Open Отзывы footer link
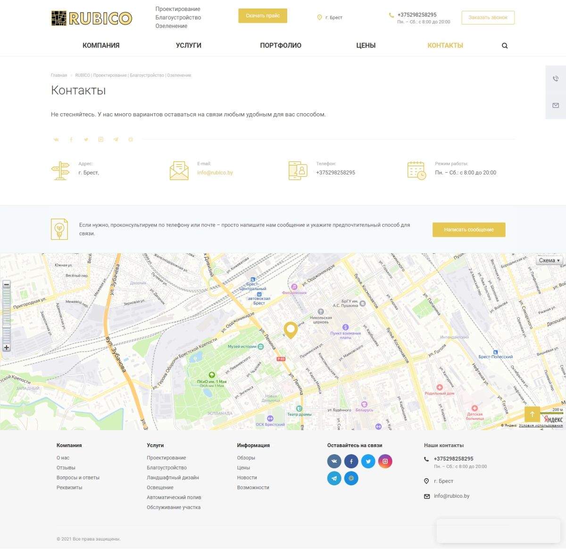 66,468
